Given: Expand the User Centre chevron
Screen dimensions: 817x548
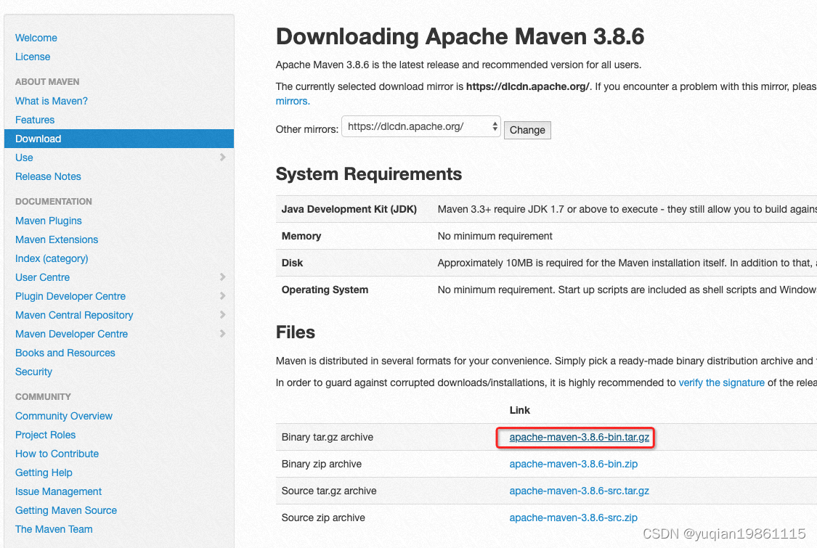Looking at the screenshot, I should (222, 277).
